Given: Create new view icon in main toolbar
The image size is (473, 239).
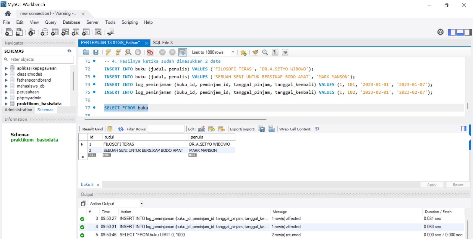Looking at the screenshot, I should coord(65,32).
